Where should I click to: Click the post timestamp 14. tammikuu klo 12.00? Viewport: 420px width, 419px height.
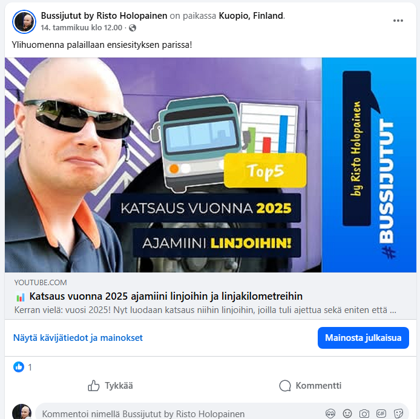pos(82,28)
